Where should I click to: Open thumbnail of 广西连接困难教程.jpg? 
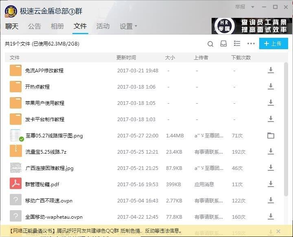point(16,167)
